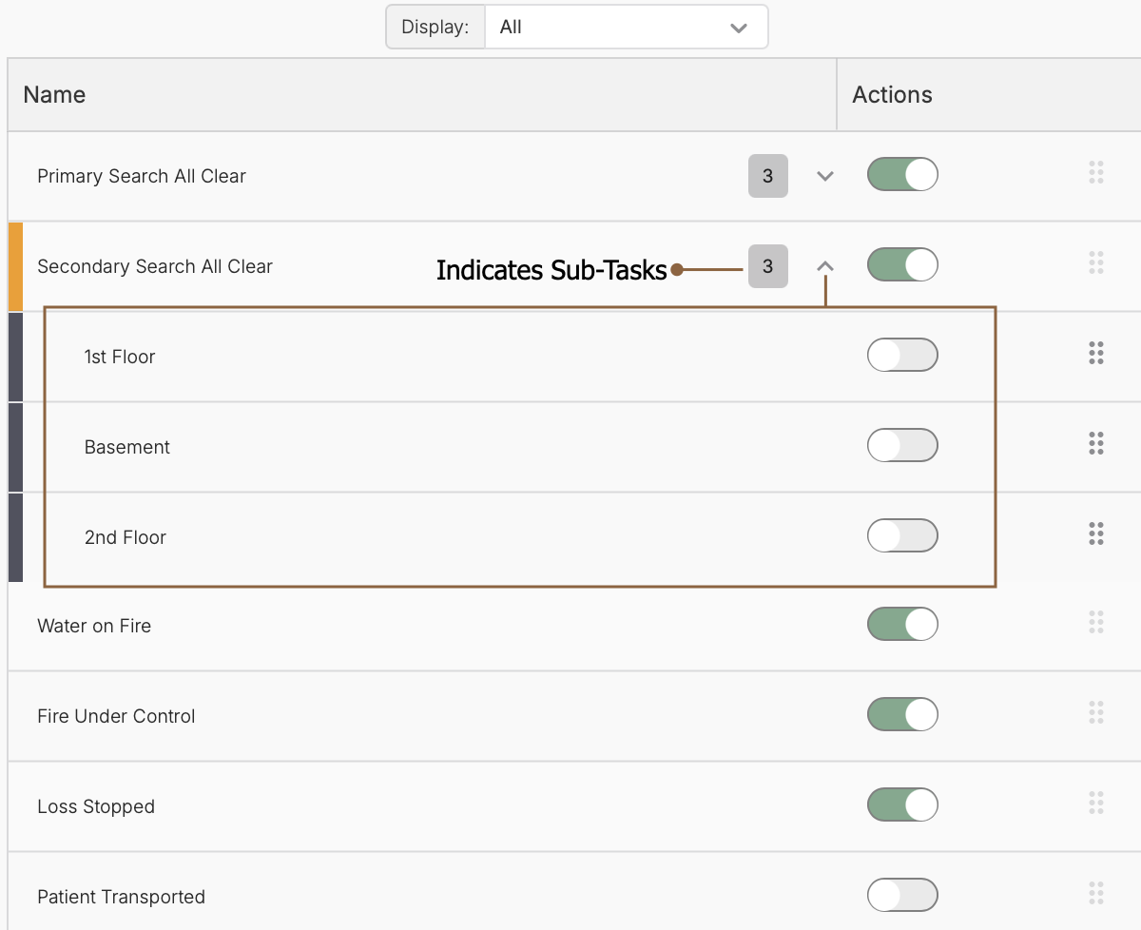Turn on the Basement sub-task toggle
Image resolution: width=1141 pixels, height=930 pixels.
pyautogui.click(x=902, y=445)
